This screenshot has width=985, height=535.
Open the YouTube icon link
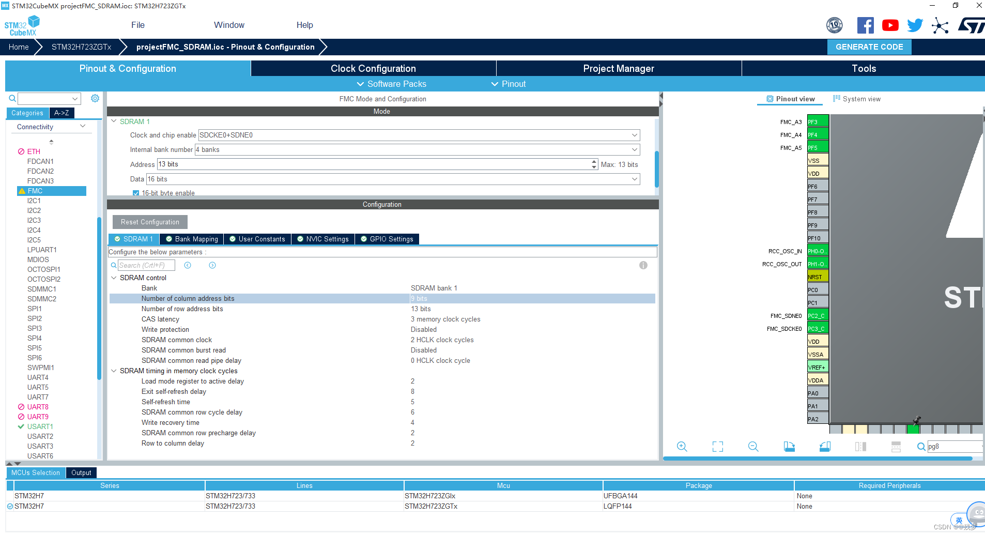(890, 25)
